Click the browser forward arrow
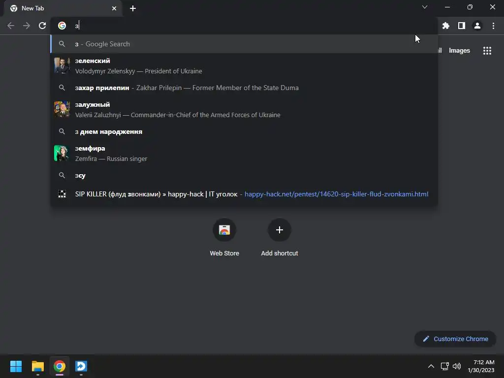 (27, 26)
